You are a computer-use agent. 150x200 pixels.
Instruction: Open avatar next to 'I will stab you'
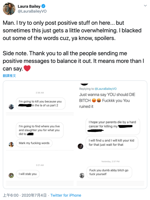pos(11,175)
